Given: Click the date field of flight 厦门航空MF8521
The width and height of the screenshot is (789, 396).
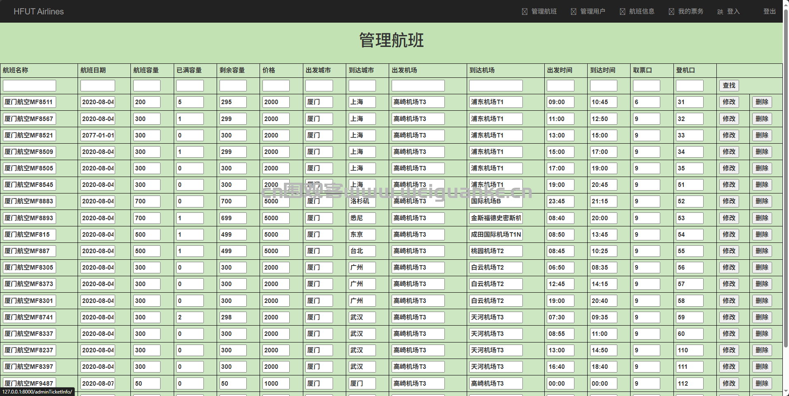Looking at the screenshot, I should point(98,135).
